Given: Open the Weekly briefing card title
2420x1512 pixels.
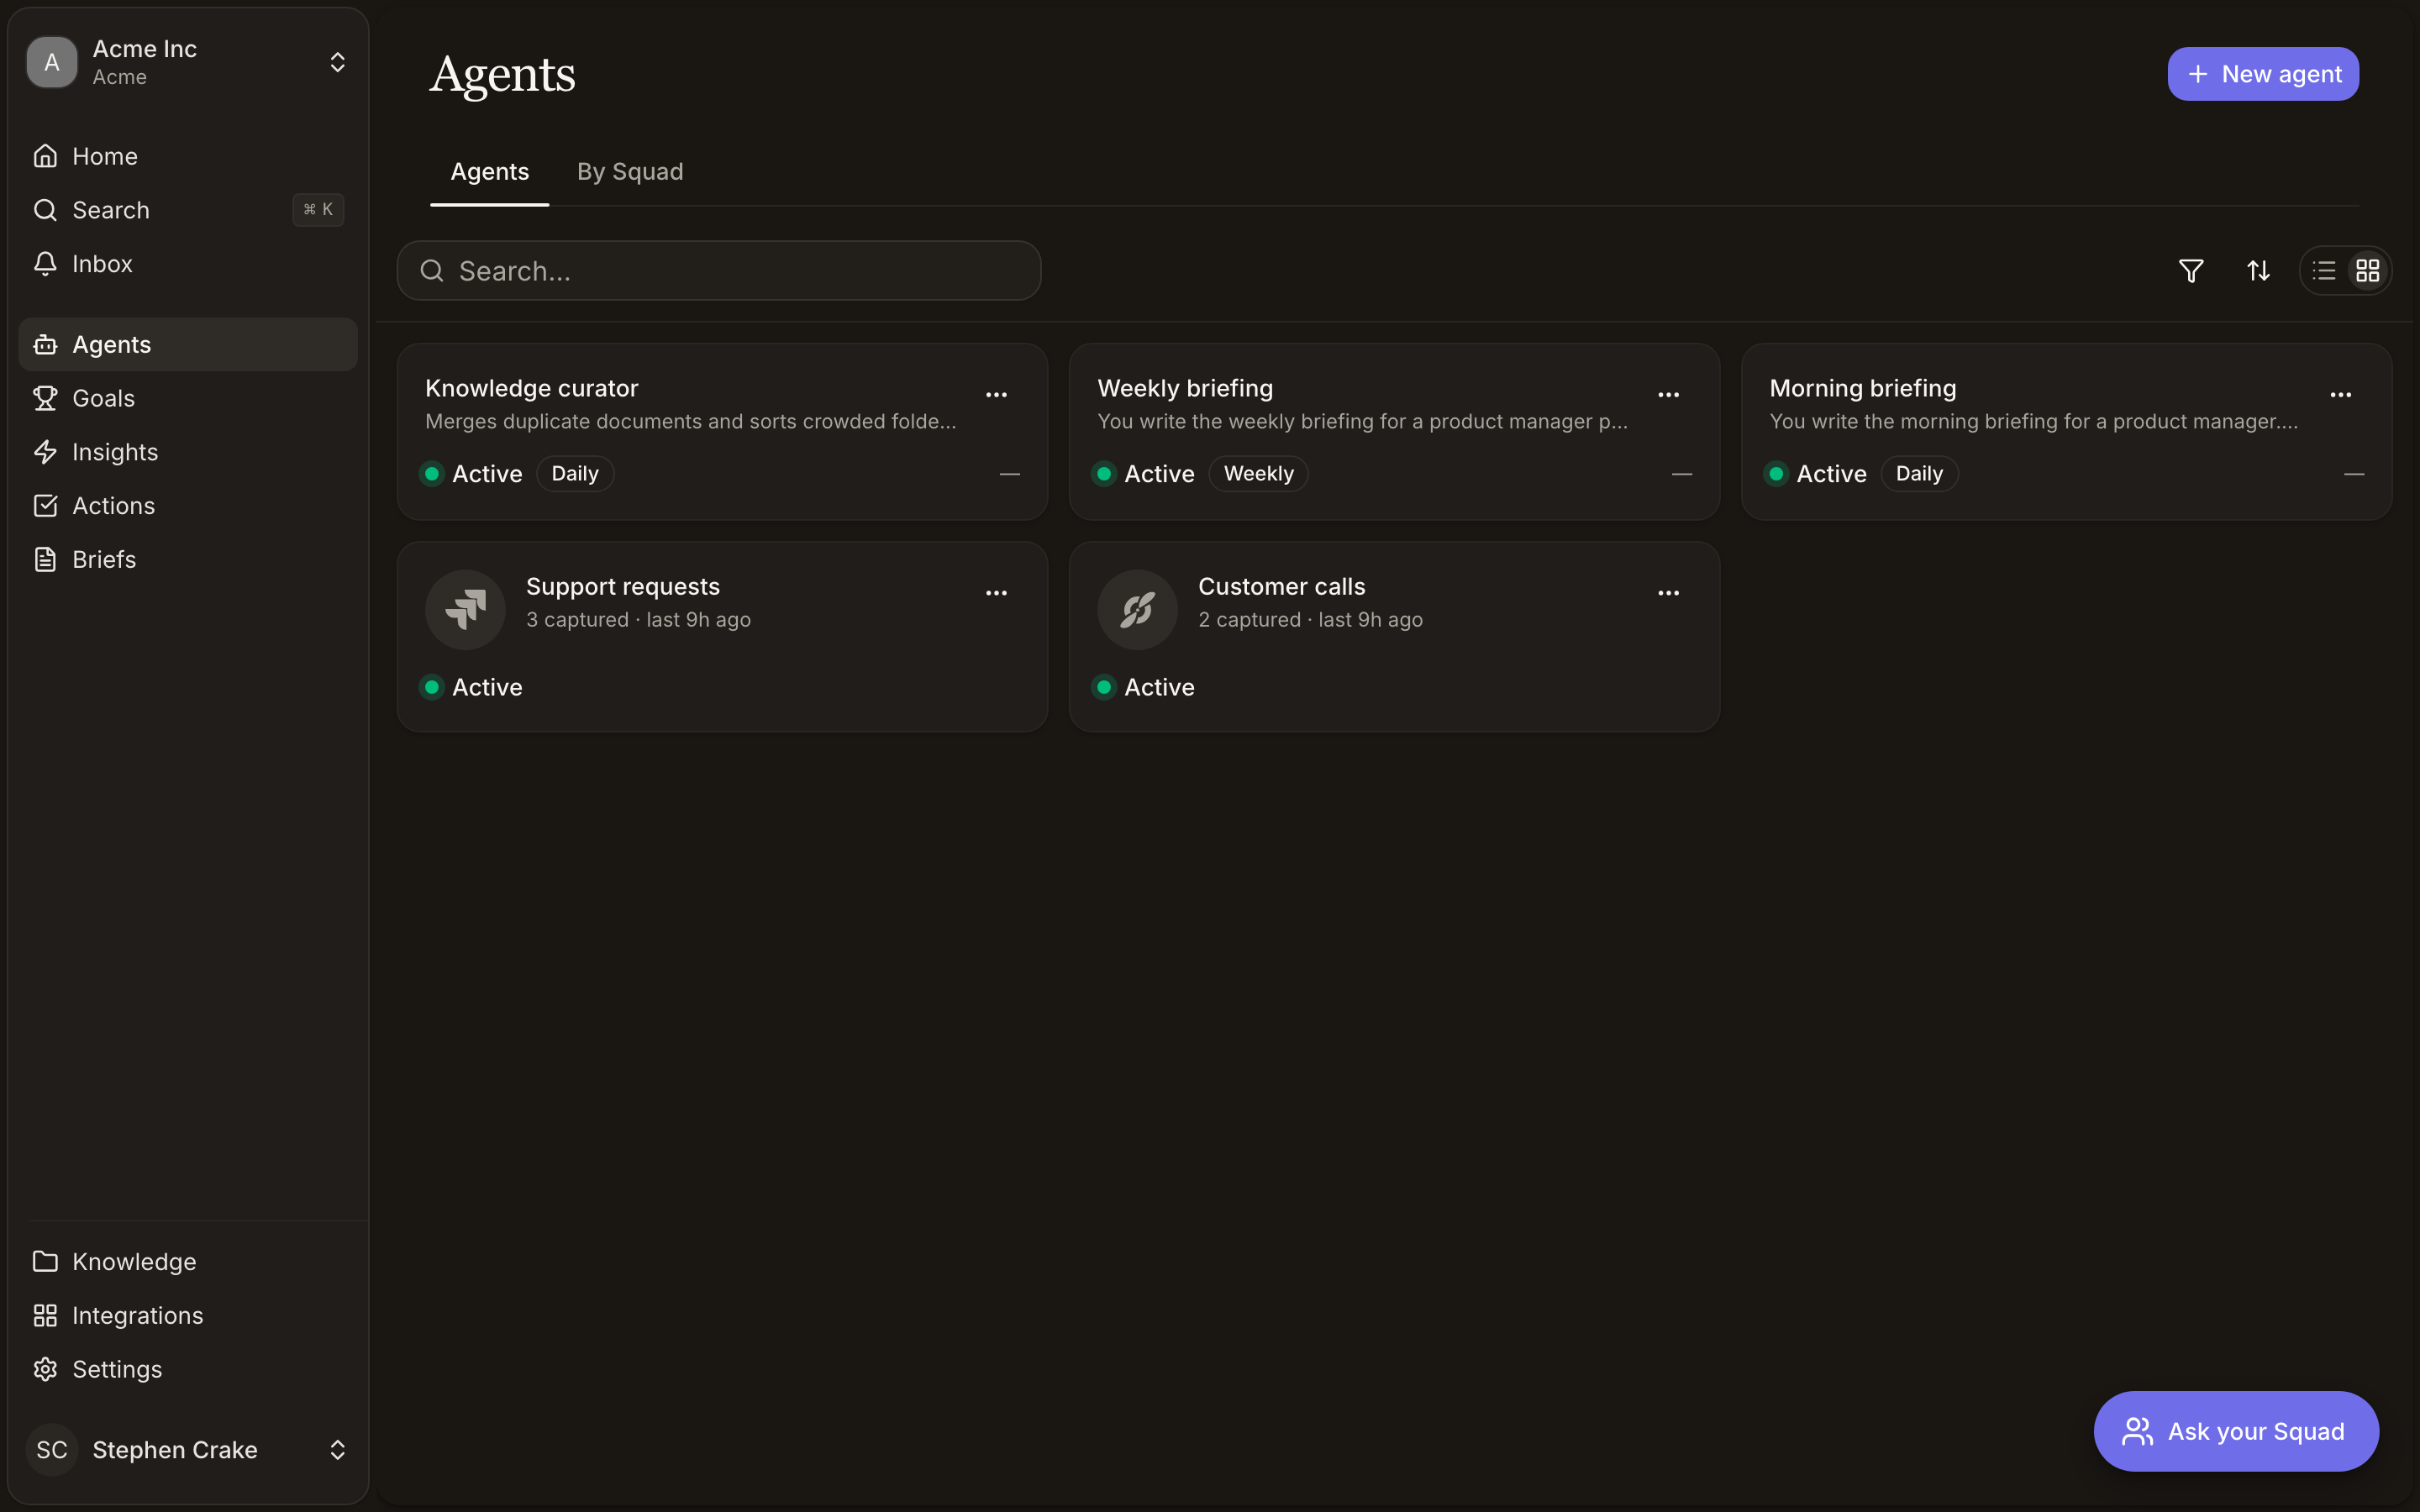Looking at the screenshot, I should coord(1185,388).
